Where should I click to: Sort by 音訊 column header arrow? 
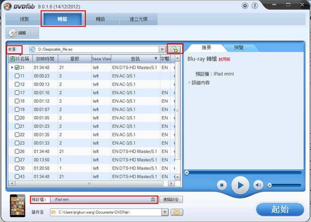[x=156, y=59]
